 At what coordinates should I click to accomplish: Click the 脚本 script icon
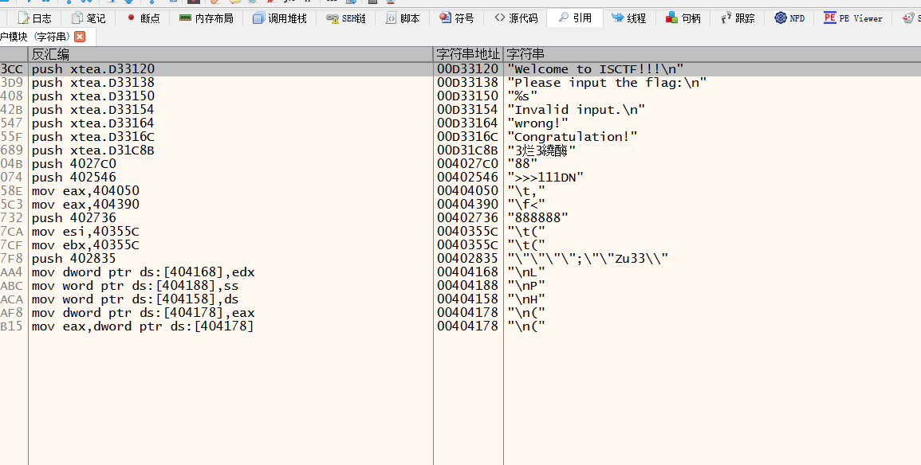pyautogui.click(x=391, y=18)
